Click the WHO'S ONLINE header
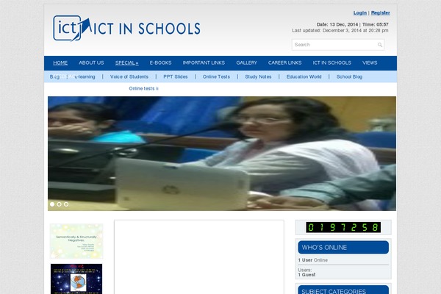 343,247
